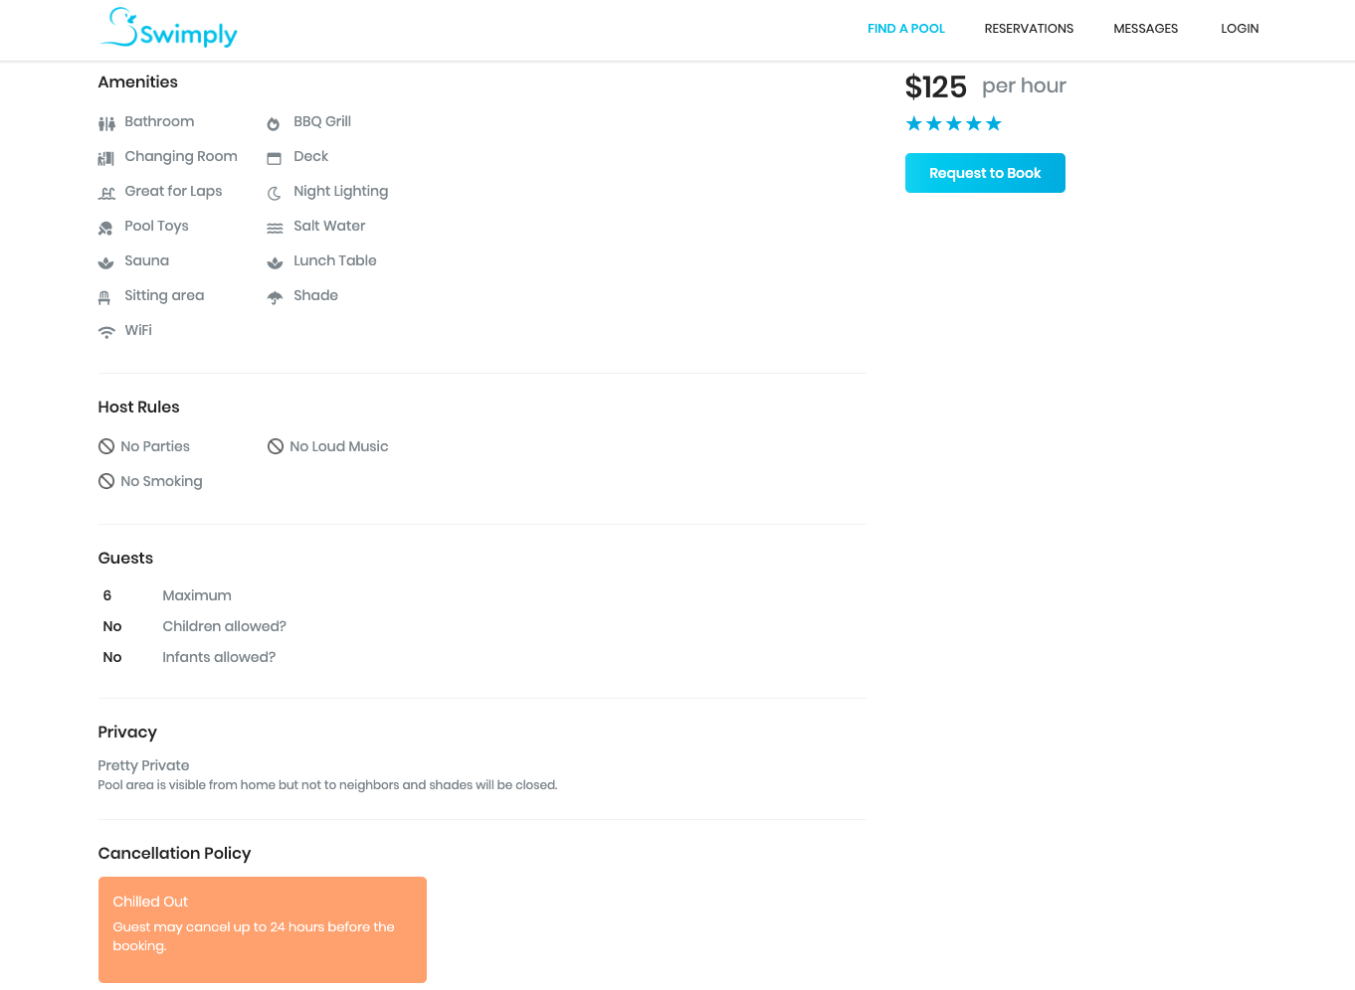Click the Pool Toys icon
Image resolution: width=1355 pixels, height=990 pixels.
tap(105, 229)
